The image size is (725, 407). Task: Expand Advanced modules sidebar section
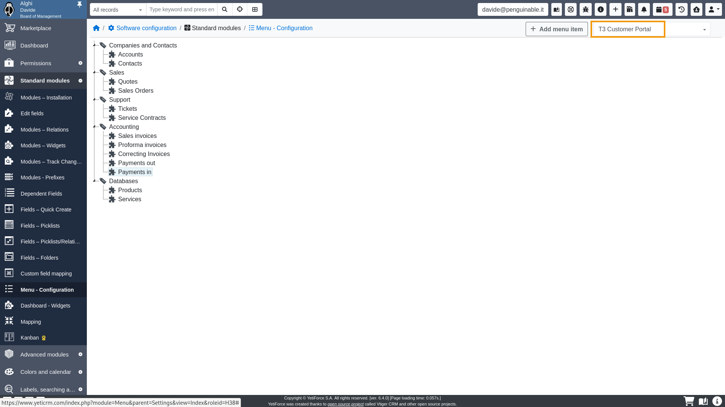click(43, 355)
